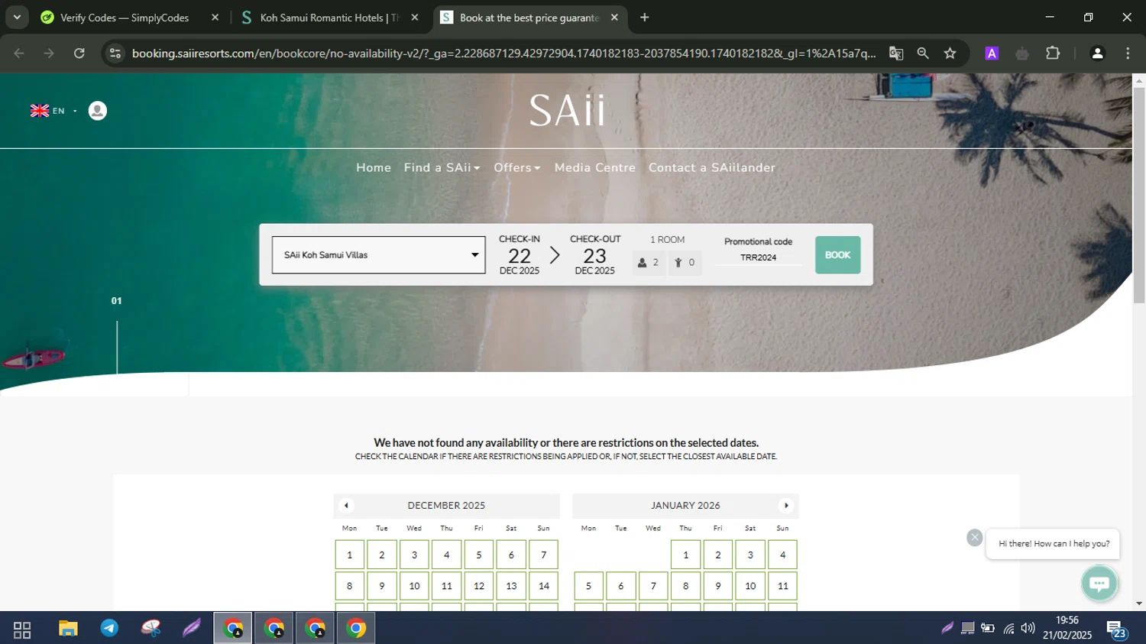1146x644 pixels.
Task: Open Telegram from taskbar
Action: [x=109, y=629]
